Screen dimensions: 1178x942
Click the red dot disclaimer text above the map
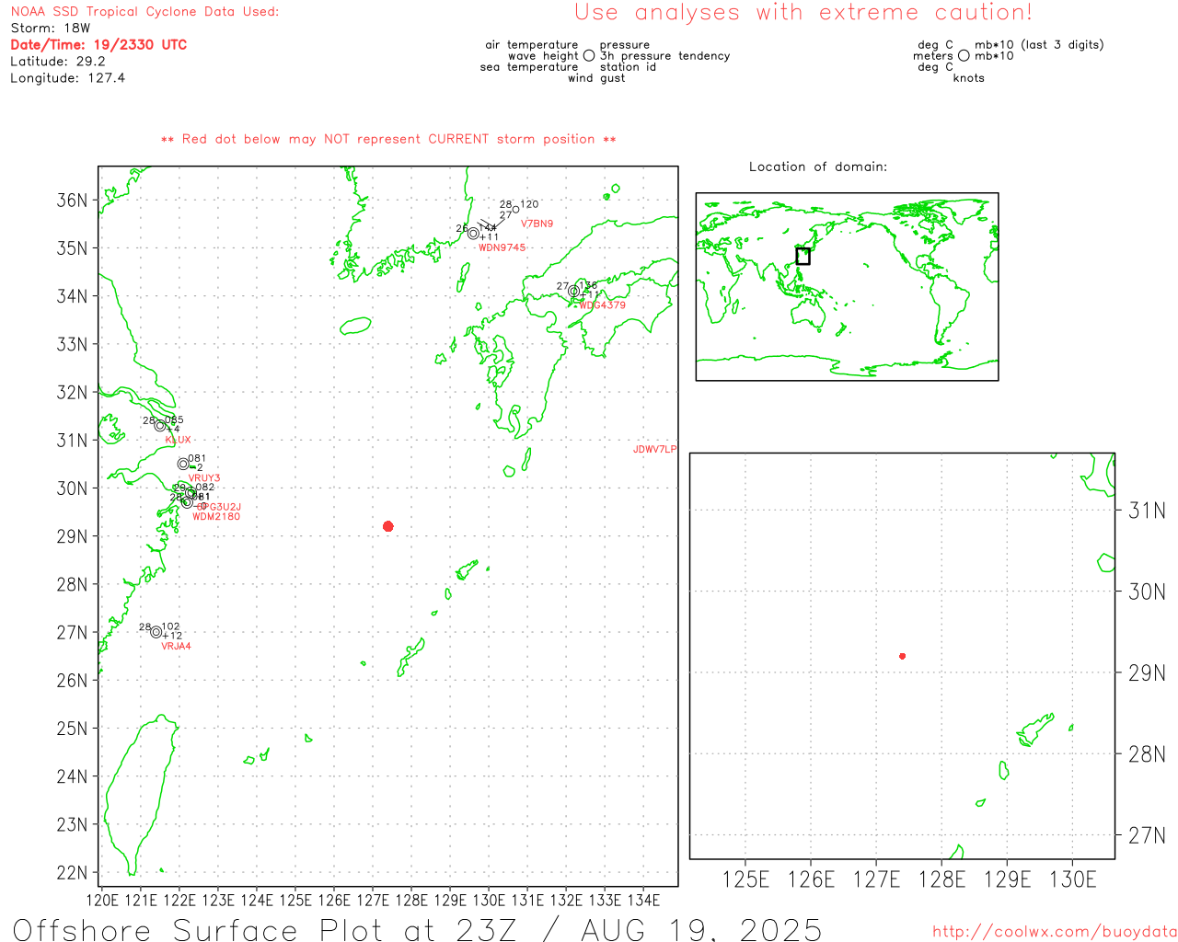[x=388, y=139]
